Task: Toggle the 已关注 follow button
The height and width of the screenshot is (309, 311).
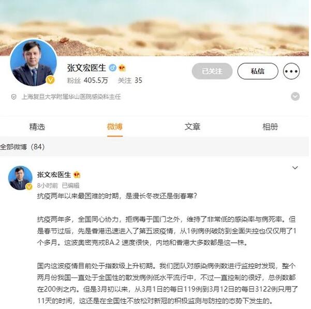Action: click(212, 71)
